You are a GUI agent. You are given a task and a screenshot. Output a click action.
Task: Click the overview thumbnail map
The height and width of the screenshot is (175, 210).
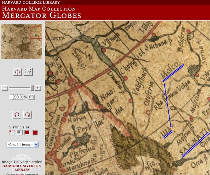click(22, 42)
